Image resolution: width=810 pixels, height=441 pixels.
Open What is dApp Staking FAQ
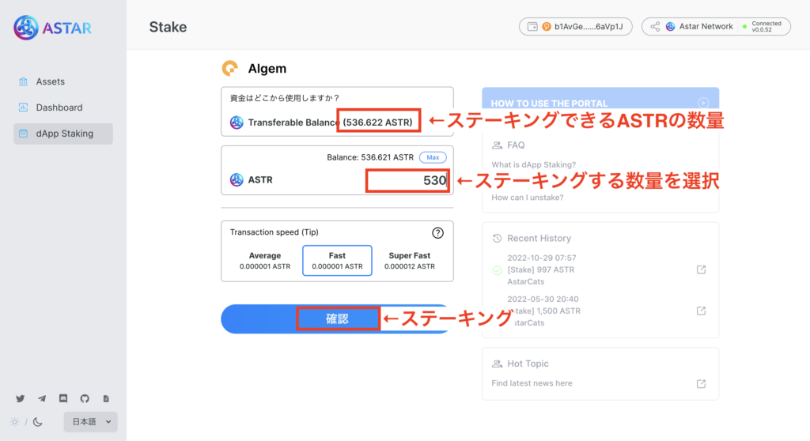[534, 164]
